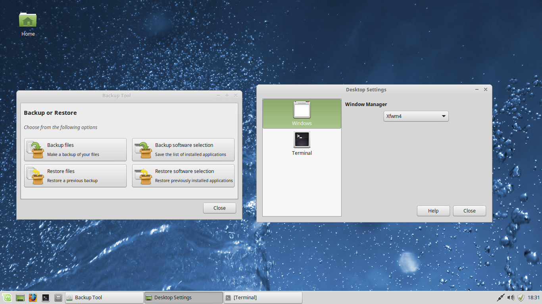Switch to [Terminal] window via taskbar
The image size is (542, 304).
point(263,298)
